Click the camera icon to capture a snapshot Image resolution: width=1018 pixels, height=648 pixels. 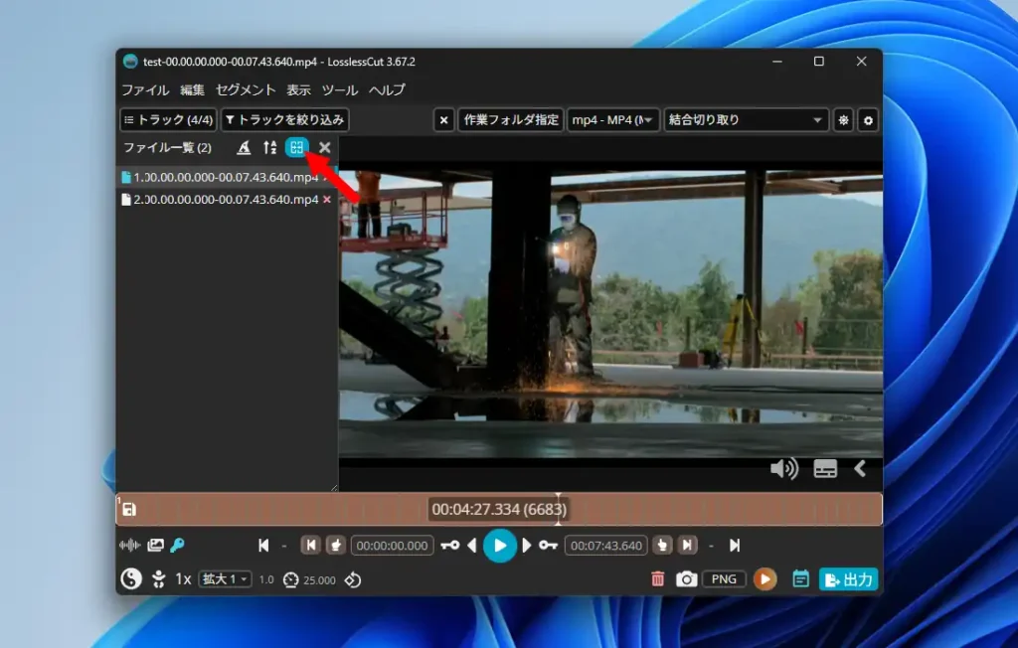coord(686,578)
